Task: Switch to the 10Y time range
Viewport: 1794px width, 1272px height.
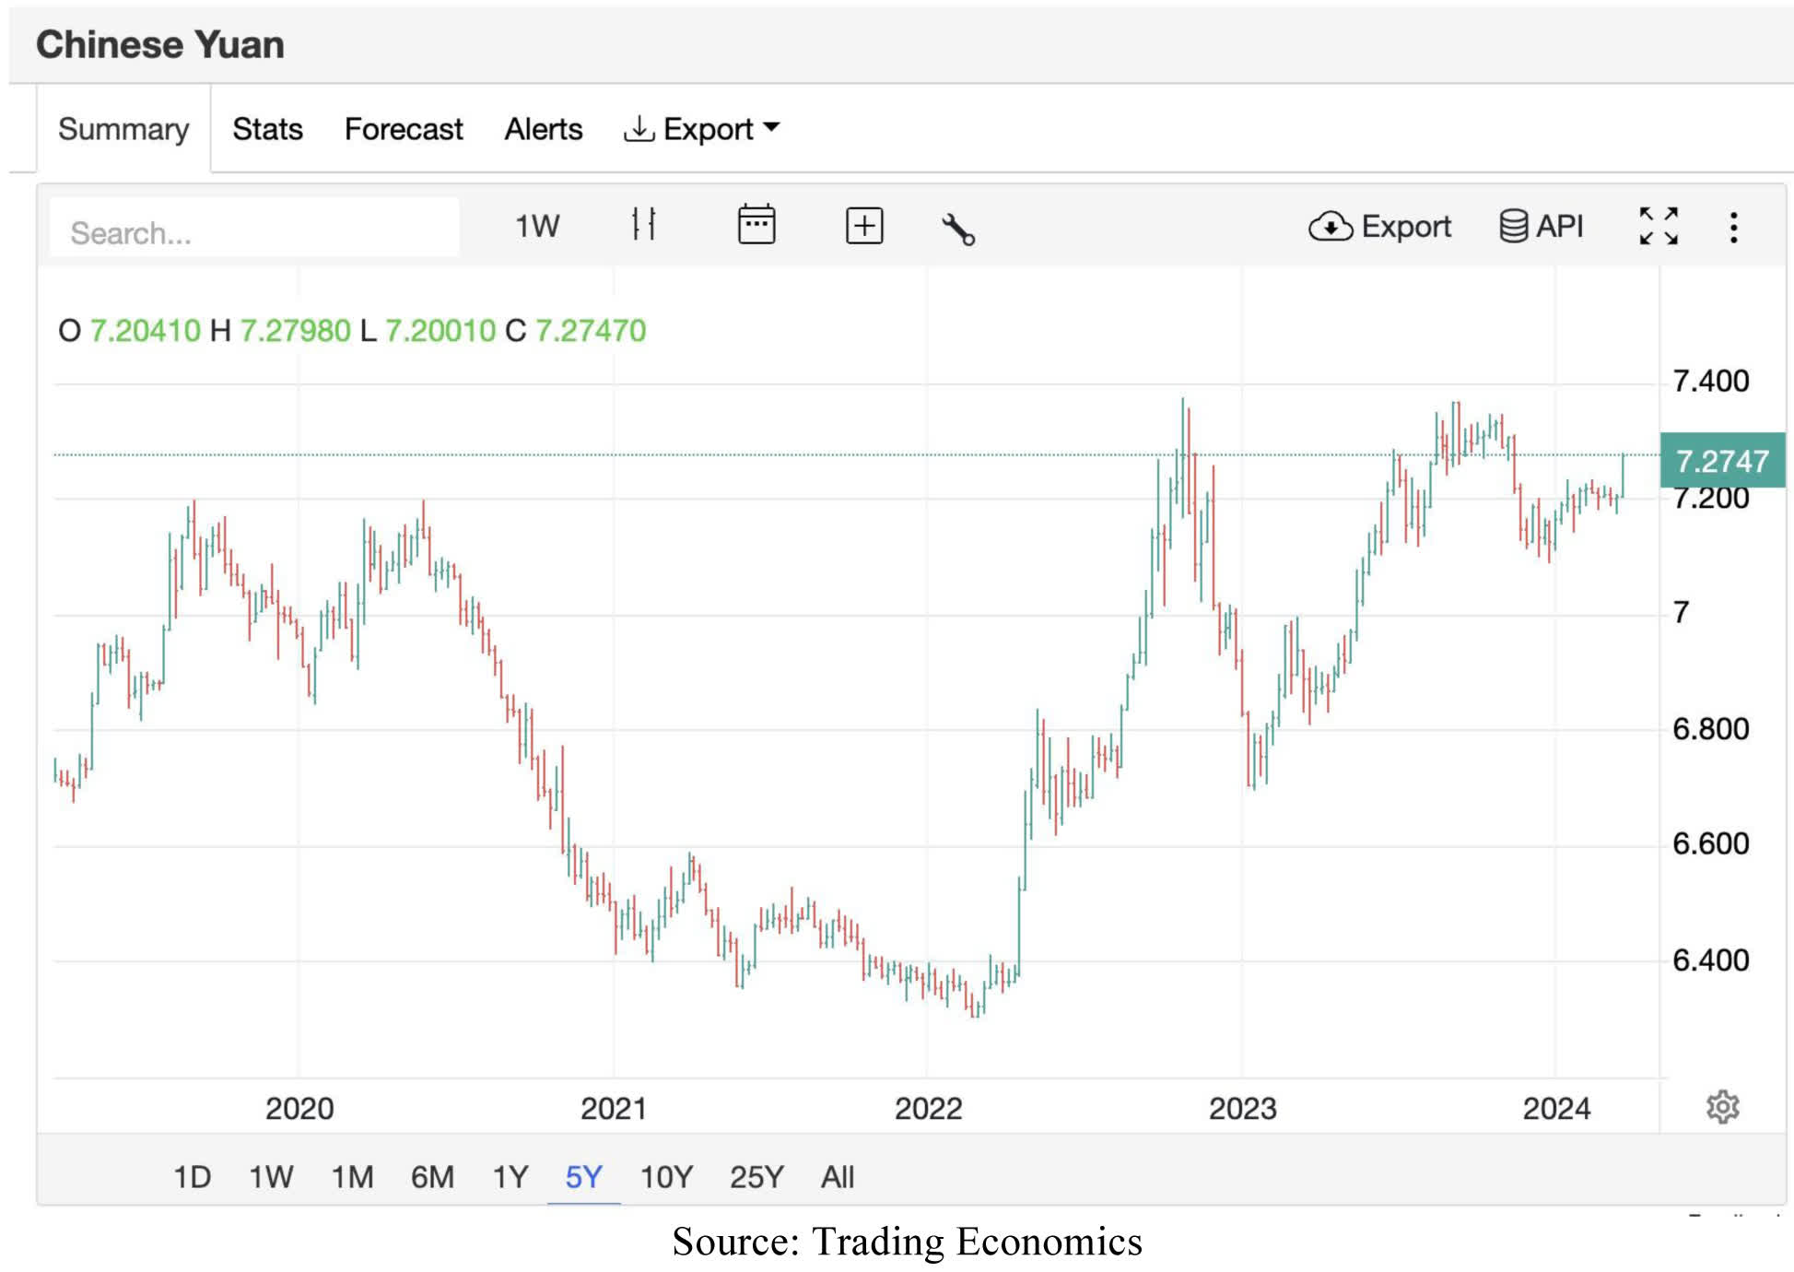Action: pyautogui.click(x=665, y=1177)
